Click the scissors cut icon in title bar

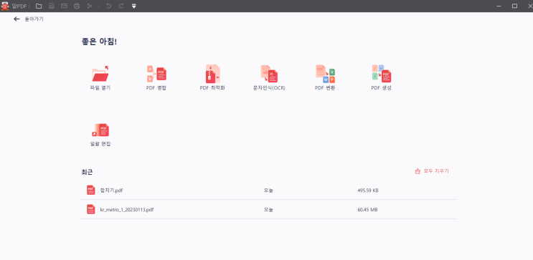(x=90, y=6)
